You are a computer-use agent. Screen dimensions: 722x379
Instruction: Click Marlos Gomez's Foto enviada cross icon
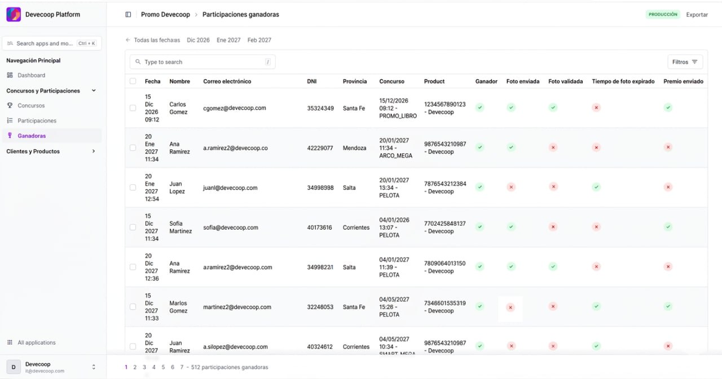(510, 307)
